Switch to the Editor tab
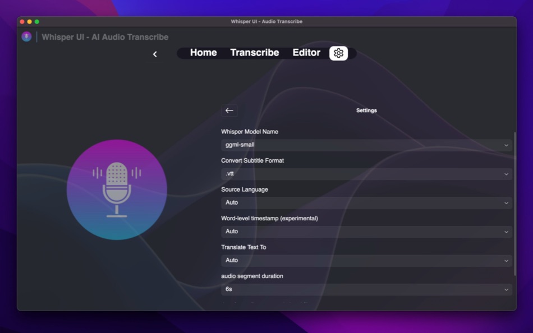 (306, 52)
